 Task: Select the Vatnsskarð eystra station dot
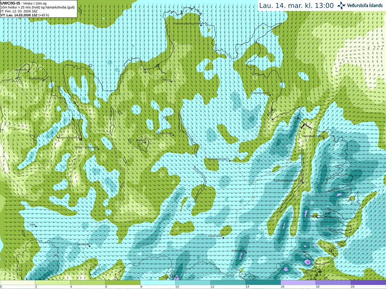[324, 138]
